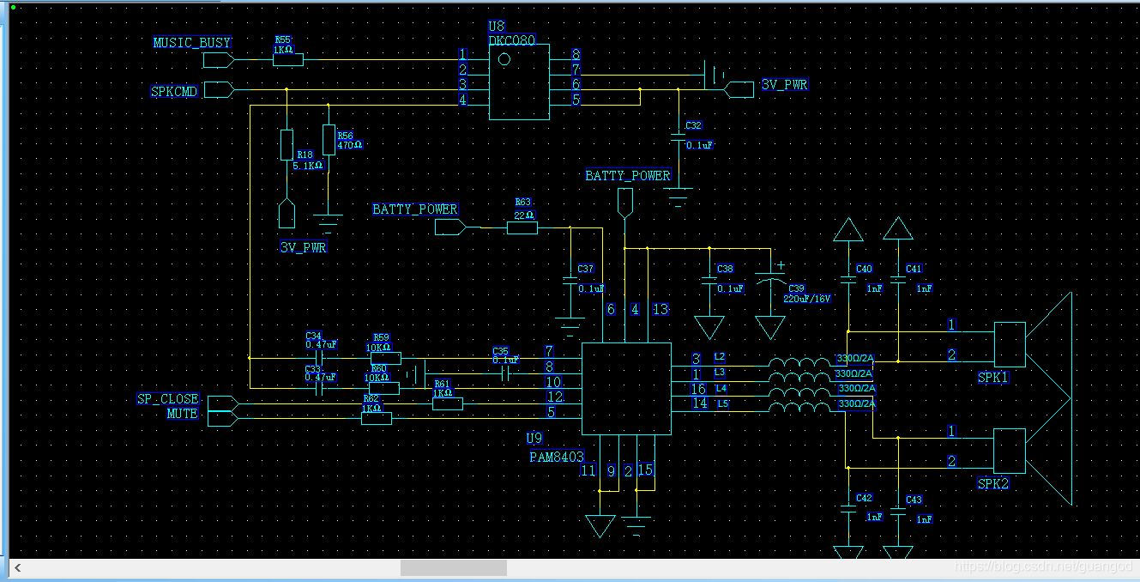Click the "470Ω" value text

point(350,145)
